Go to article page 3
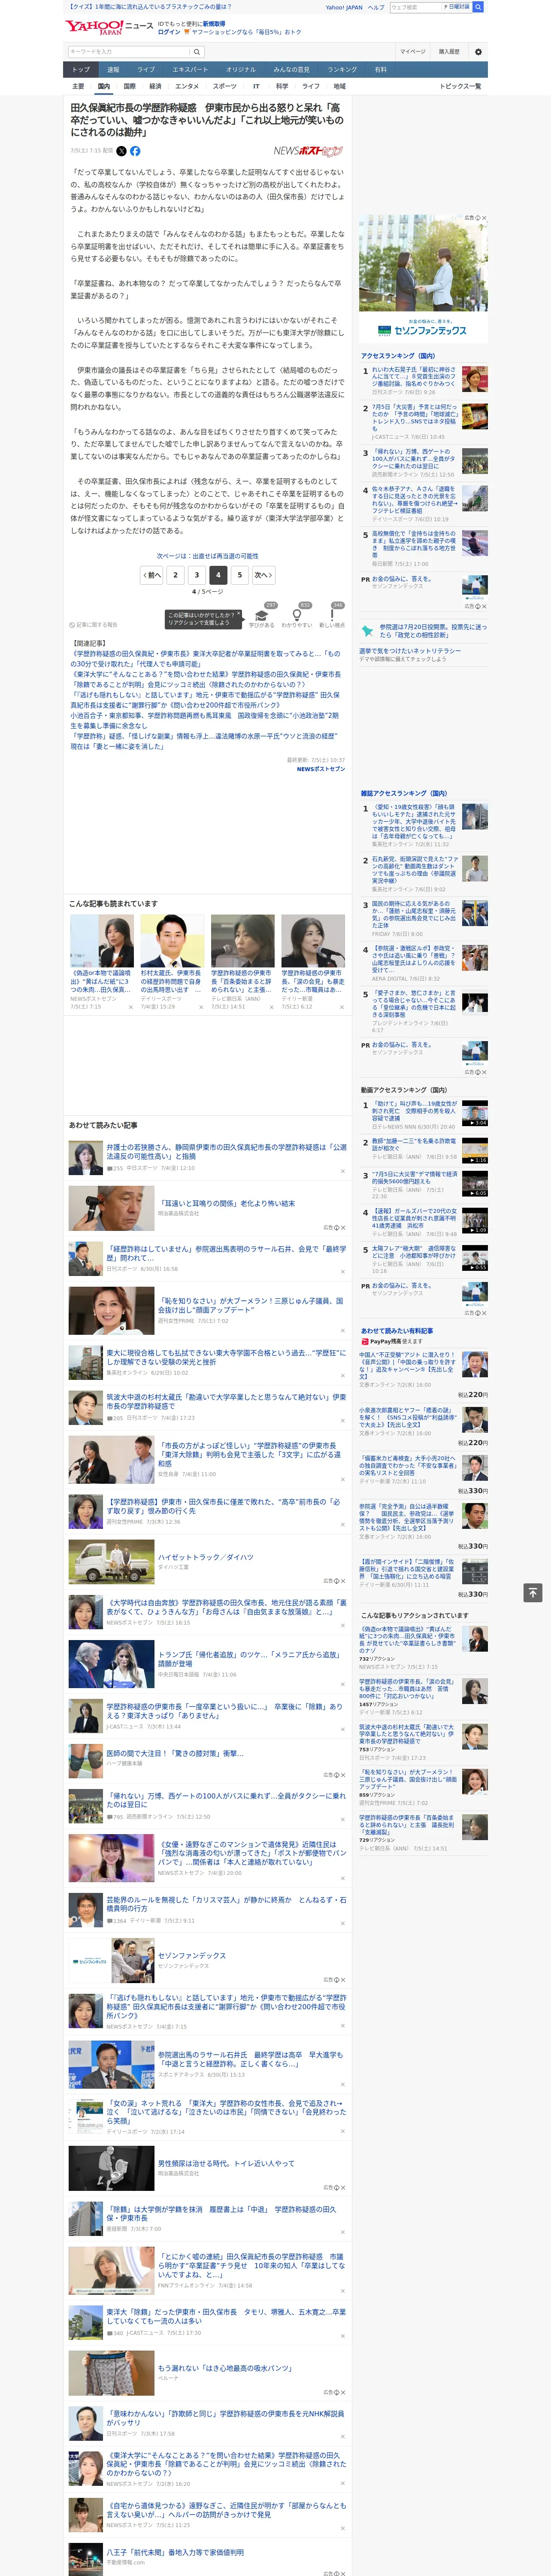The width and height of the screenshot is (551, 2576). [196, 575]
